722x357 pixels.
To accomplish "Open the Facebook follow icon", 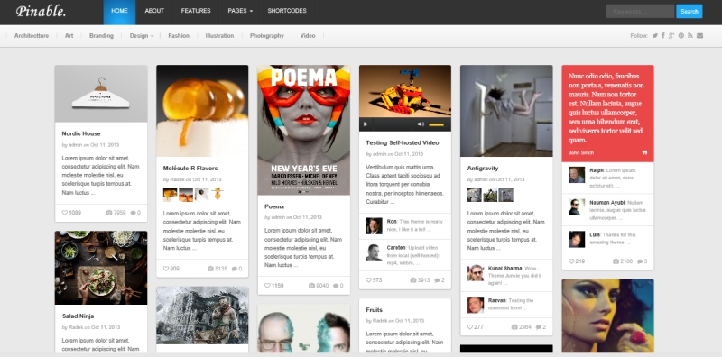I will tap(663, 35).
